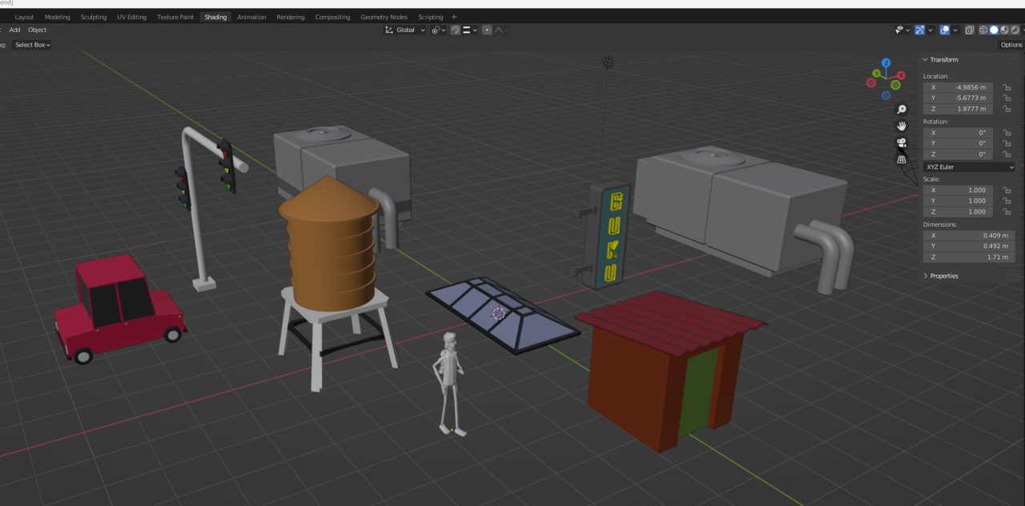Click Scale Y field 1.000
1025x506 pixels.
tap(958, 201)
